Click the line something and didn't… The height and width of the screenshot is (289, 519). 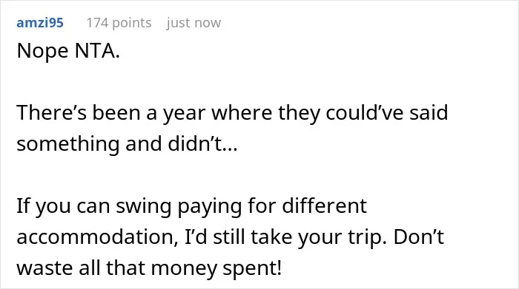tap(127, 144)
